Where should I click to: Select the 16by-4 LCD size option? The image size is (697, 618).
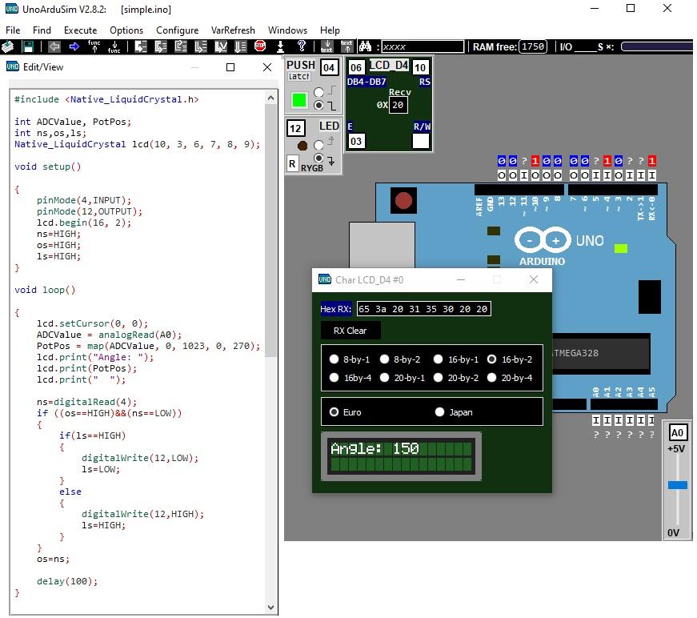pyautogui.click(x=334, y=378)
